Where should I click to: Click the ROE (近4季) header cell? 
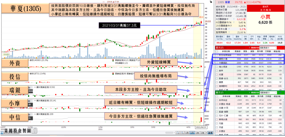pyautogui.click(x=280, y=38)
